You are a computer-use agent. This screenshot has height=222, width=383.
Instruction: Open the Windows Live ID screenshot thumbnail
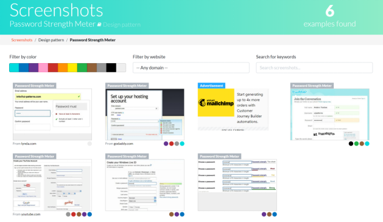[x=145, y=185]
